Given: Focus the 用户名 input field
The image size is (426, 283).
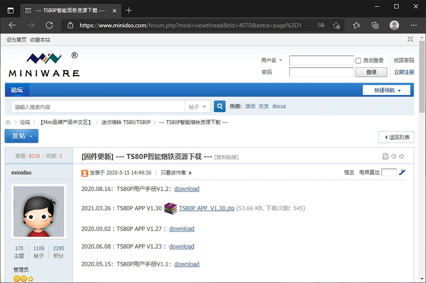Looking at the screenshot, I should 321,60.
